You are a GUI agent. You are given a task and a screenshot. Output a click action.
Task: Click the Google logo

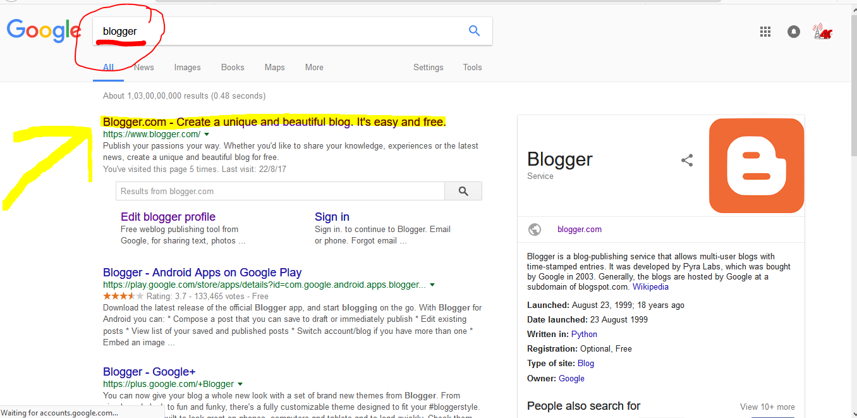click(44, 31)
